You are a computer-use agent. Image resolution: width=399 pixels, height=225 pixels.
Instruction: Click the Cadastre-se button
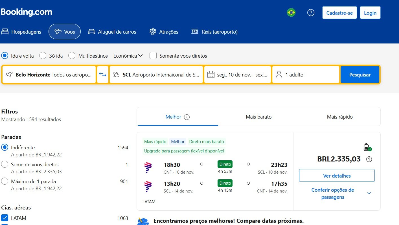coord(339,13)
